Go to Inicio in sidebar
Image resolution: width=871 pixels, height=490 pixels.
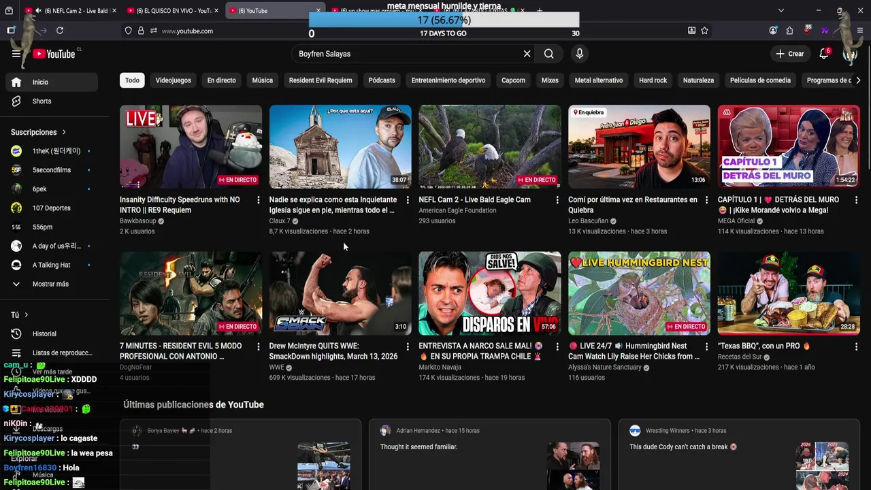(x=52, y=82)
